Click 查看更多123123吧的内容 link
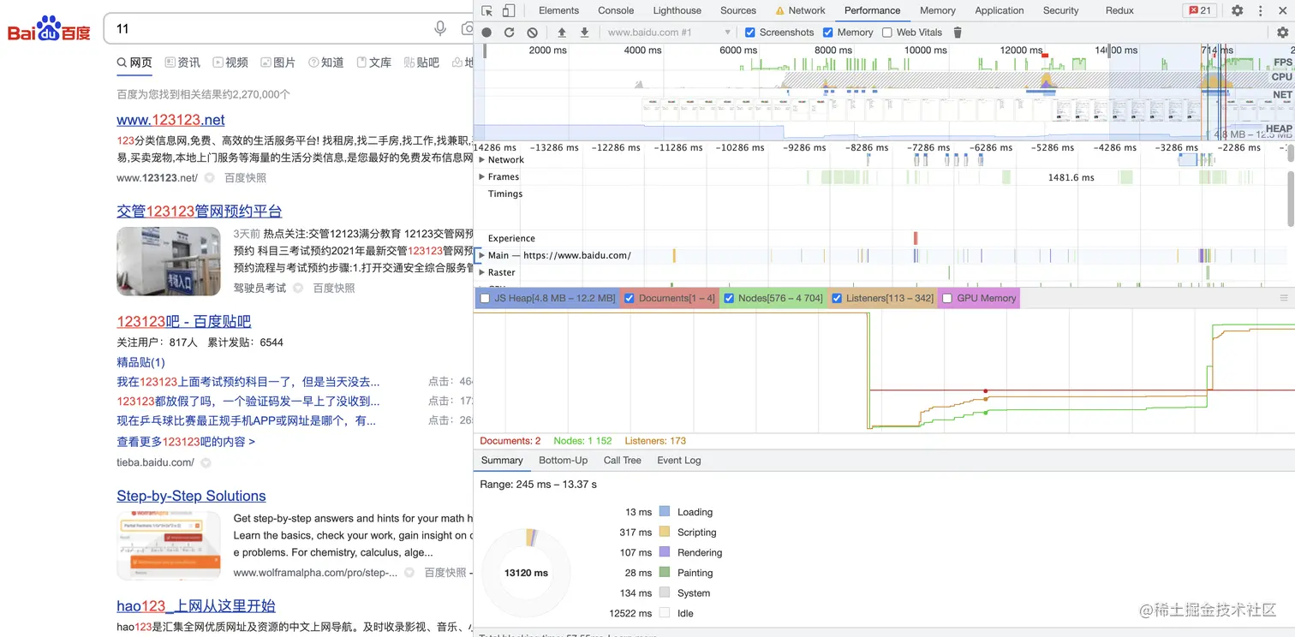1295x637 pixels. tap(186, 442)
